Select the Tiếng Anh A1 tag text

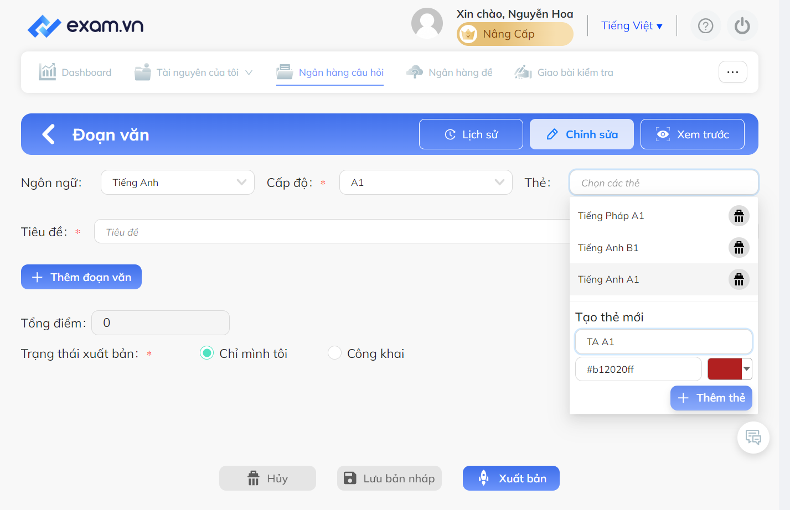(x=608, y=279)
